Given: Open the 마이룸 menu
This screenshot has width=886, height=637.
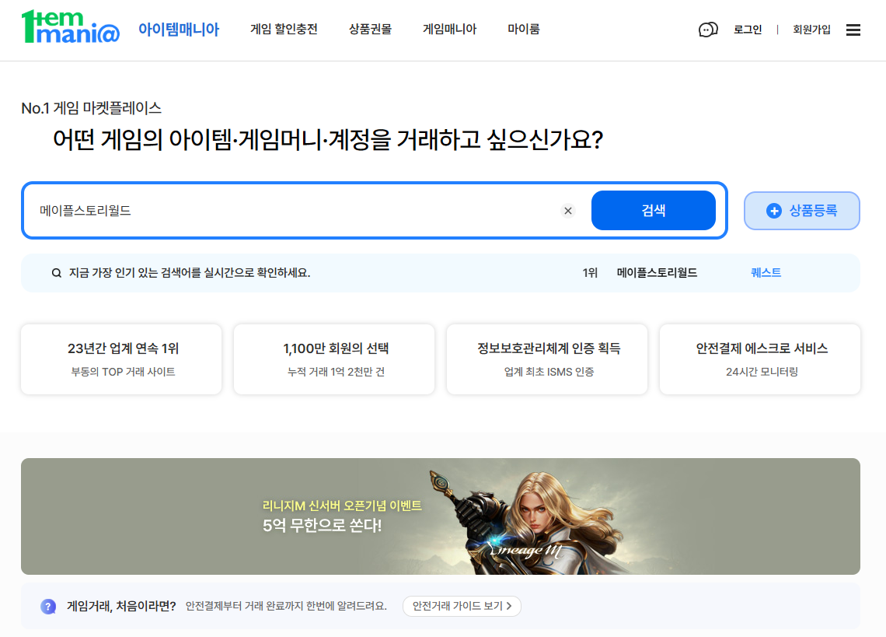Looking at the screenshot, I should coord(523,29).
